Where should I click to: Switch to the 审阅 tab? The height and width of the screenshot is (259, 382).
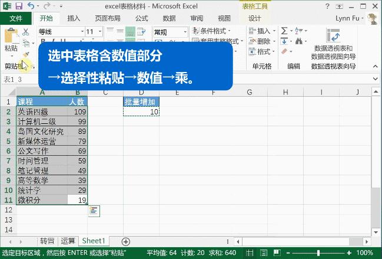point(197,18)
